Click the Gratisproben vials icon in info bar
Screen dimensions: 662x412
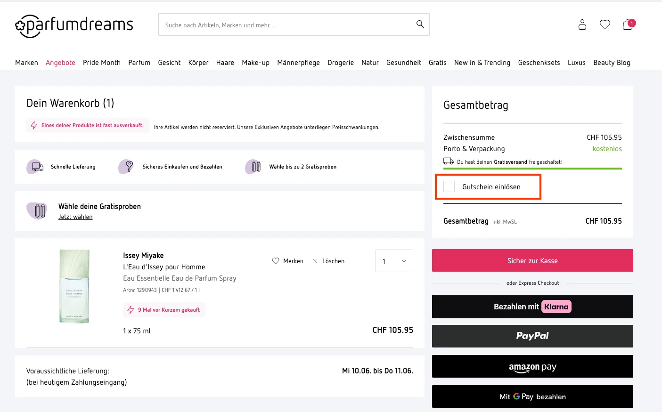click(x=253, y=167)
